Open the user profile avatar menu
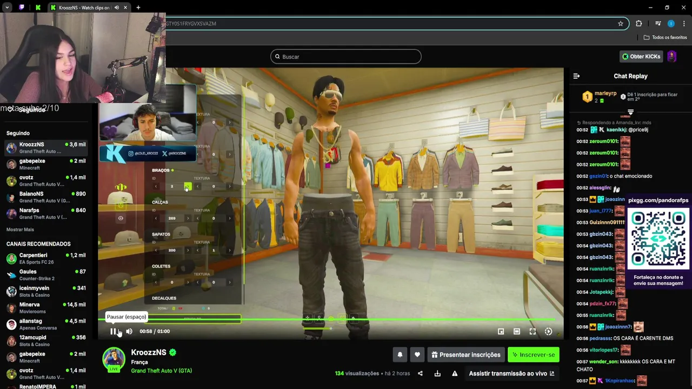 tap(672, 56)
